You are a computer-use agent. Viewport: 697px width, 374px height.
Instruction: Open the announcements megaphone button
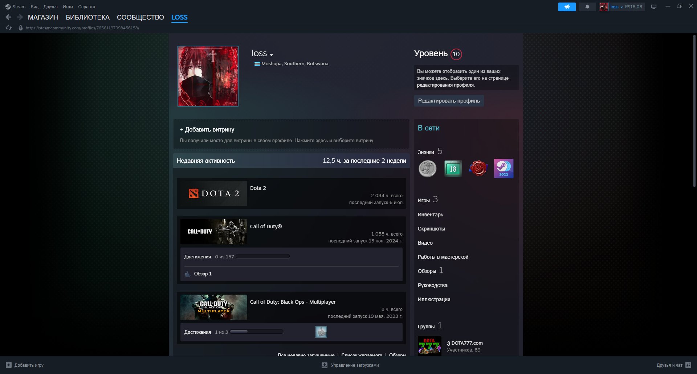[x=567, y=7]
